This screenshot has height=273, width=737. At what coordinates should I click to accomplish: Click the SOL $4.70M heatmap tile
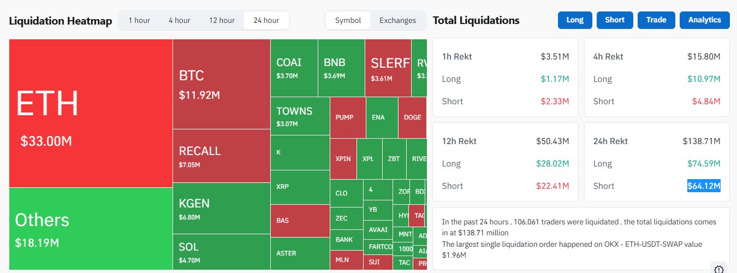(221, 252)
